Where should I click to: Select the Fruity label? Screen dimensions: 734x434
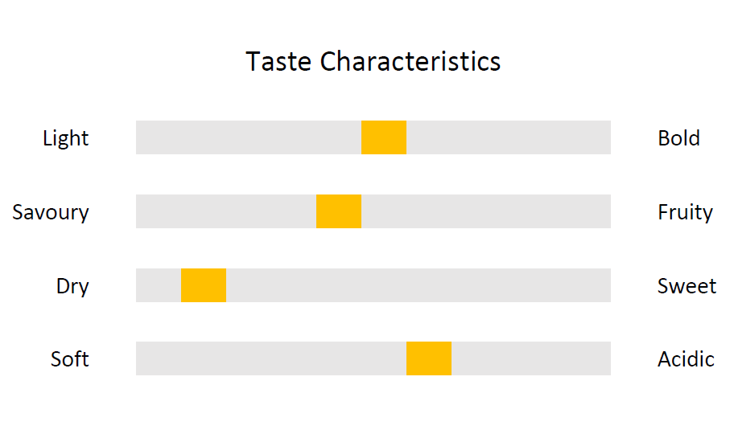(x=686, y=213)
